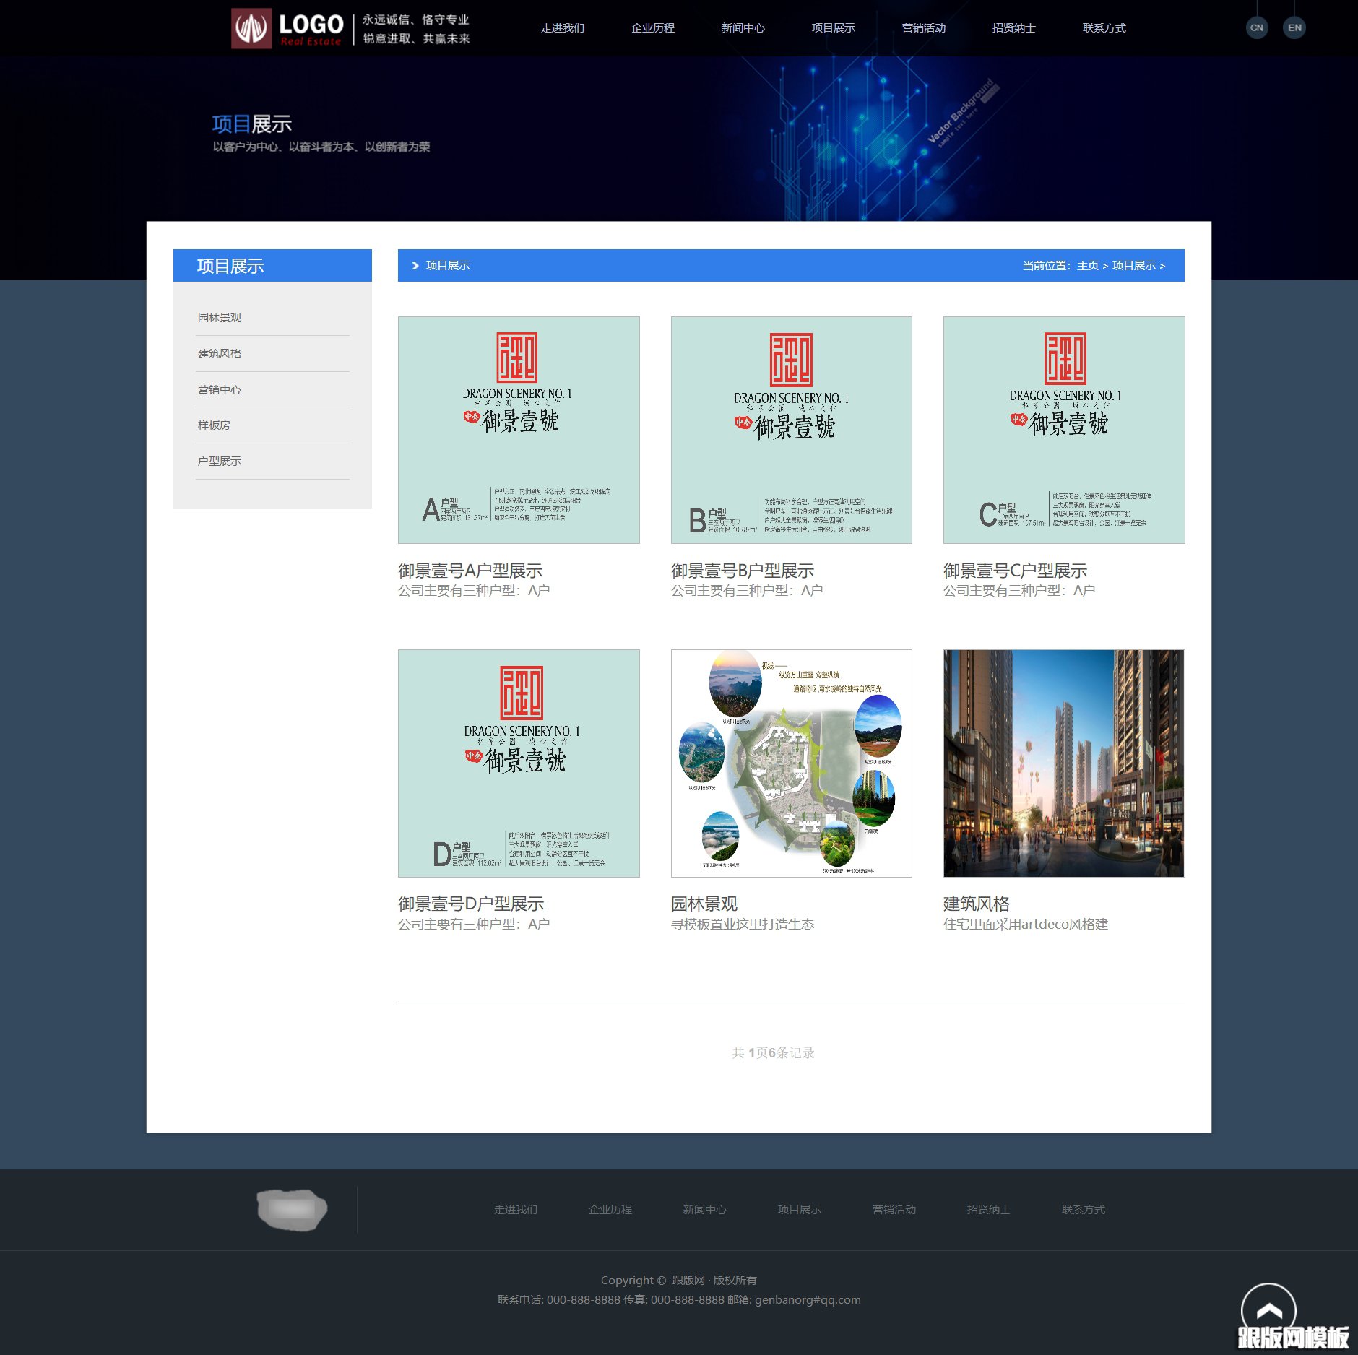Viewport: 1358px width, 1355px height.
Task: Open the 新闻中心 menu item
Action: pyautogui.click(x=742, y=28)
